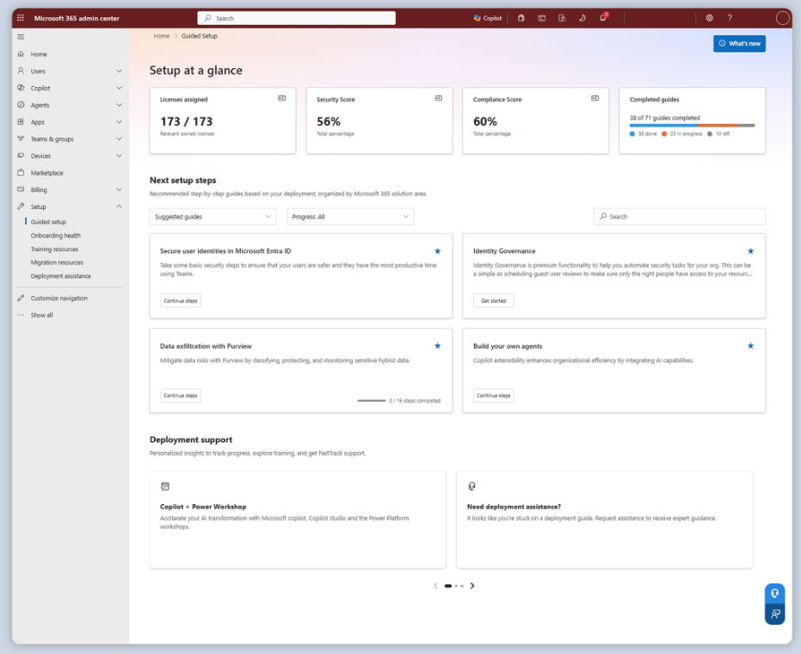
Task: Open the Need deployment assistance? card
Action: (604, 520)
